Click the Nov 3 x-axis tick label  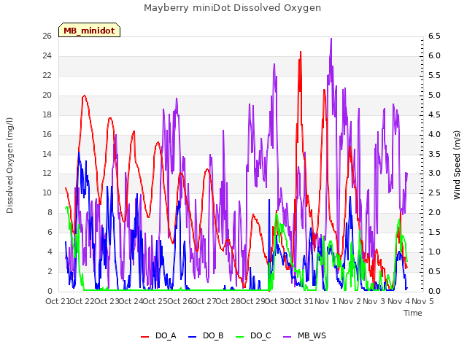tap(374, 301)
